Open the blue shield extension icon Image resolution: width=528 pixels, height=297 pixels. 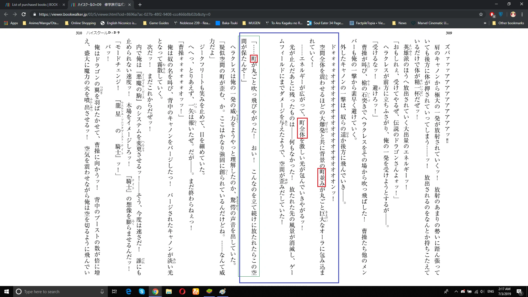tap(501, 14)
